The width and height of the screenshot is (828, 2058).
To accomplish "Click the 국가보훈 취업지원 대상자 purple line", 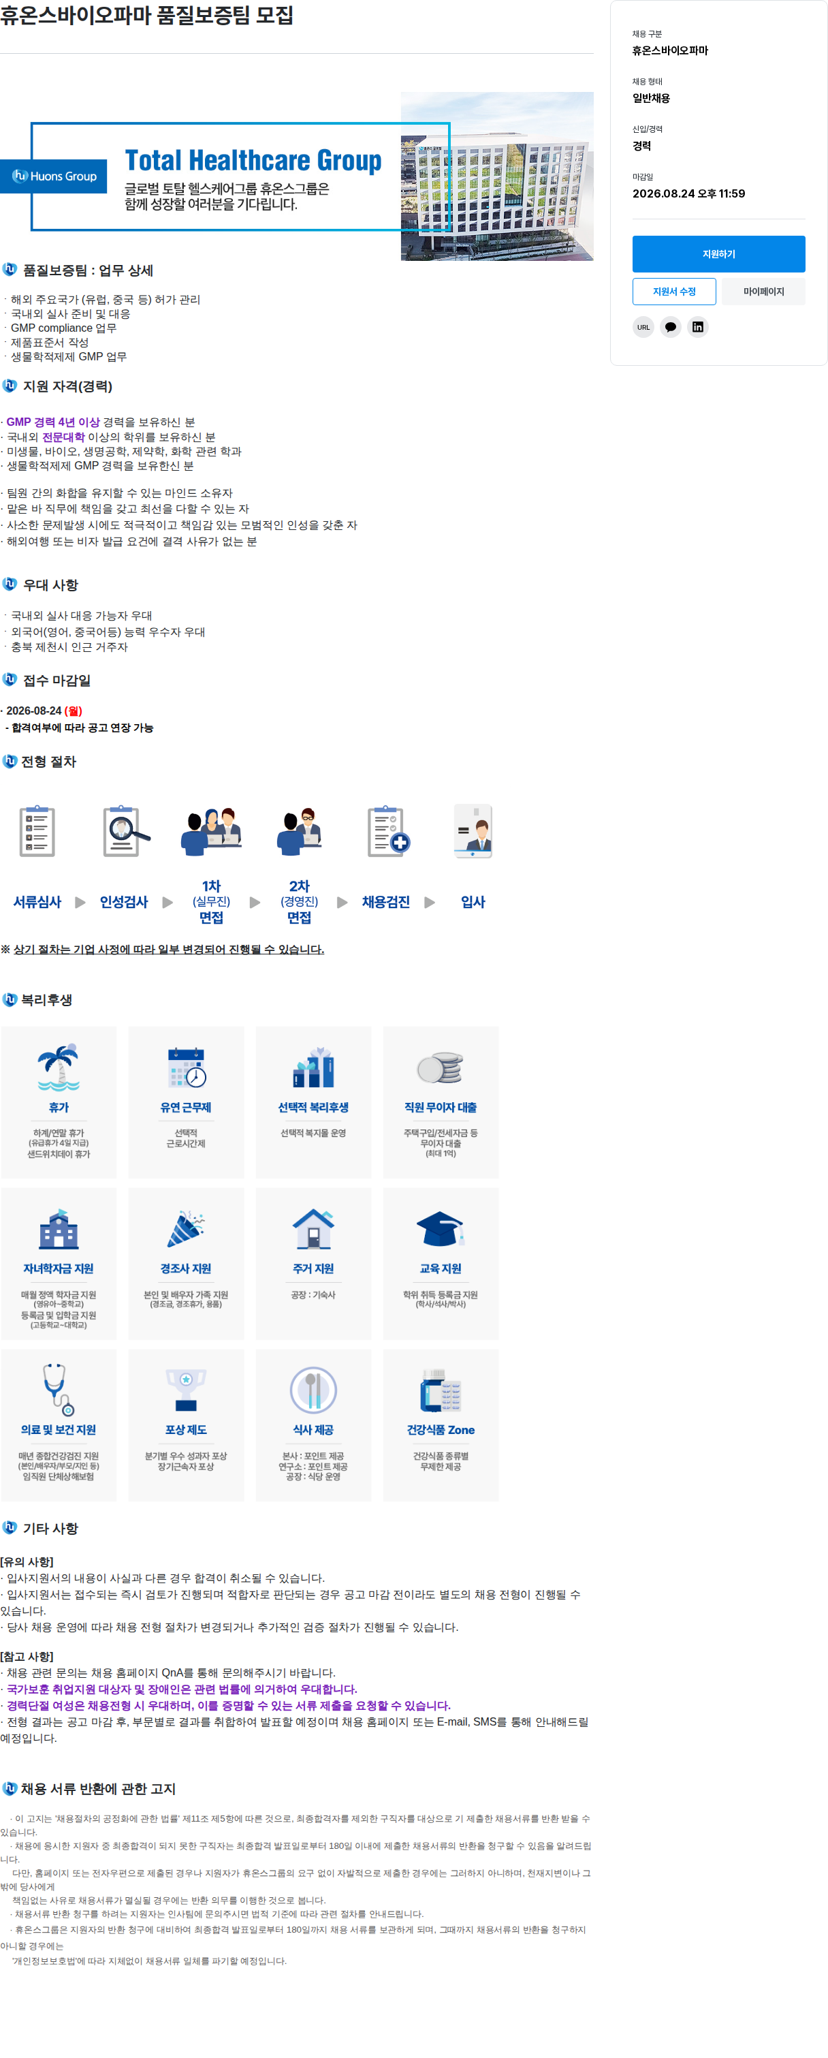I will click(180, 1689).
